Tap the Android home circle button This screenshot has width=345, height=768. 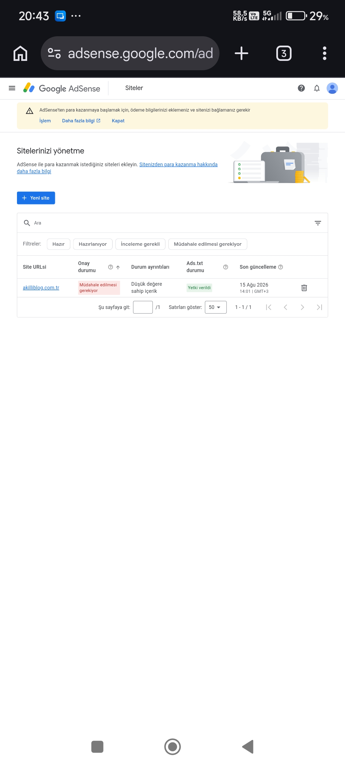[x=173, y=746]
